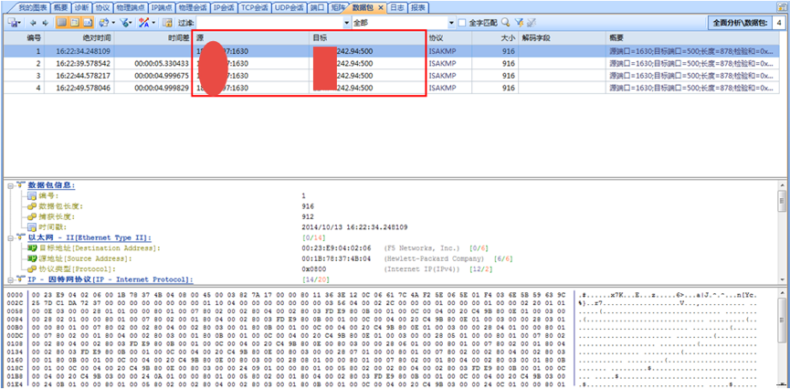Click the find/search magnifier icon in toolbar
Screen dimensions: 790x389
[505, 23]
